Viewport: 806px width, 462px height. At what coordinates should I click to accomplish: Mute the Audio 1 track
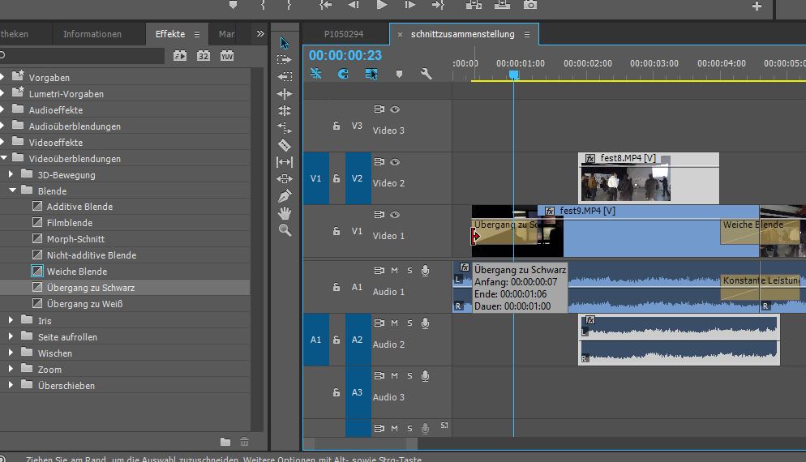[x=394, y=271]
